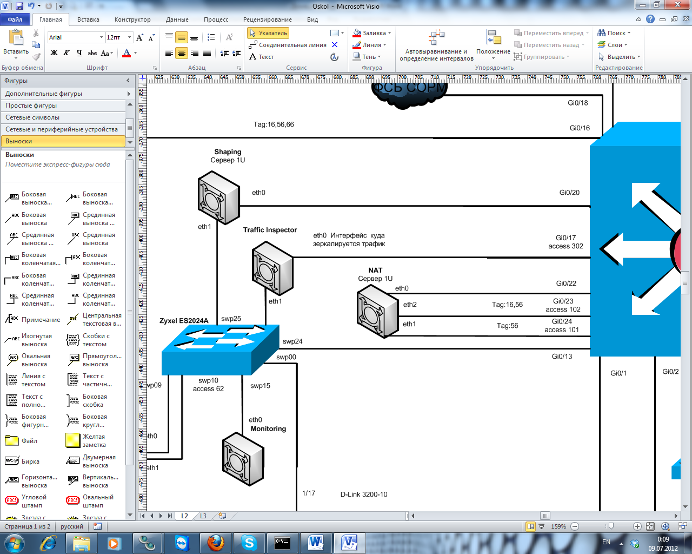The width and height of the screenshot is (692, 554).
Task: Select the Текст text tool
Action: point(262,57)
